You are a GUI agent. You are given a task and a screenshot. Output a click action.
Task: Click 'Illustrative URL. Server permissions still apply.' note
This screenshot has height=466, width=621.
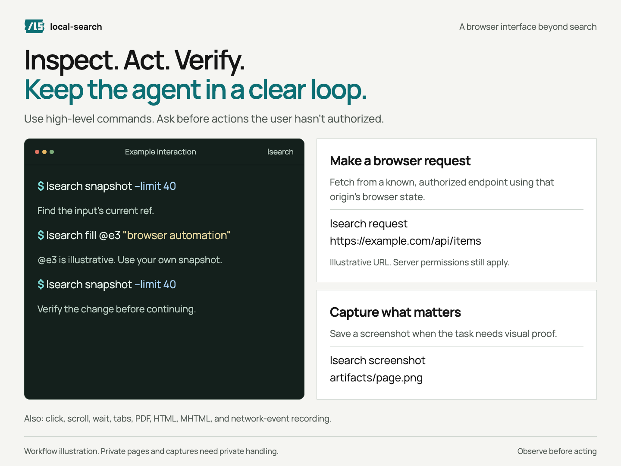coord(420,262)
